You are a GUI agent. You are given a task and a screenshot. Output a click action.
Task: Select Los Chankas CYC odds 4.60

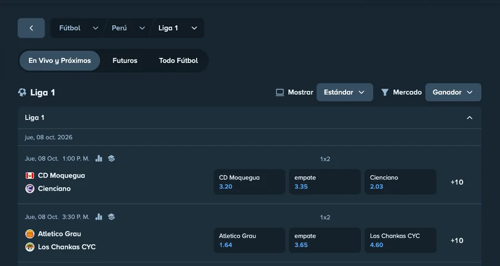(400, 240)
